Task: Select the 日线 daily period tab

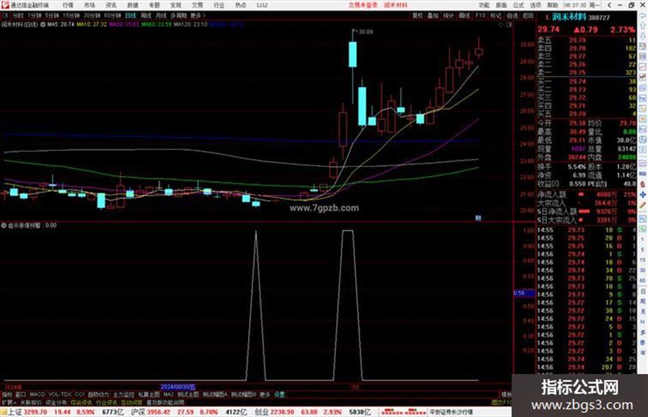Action: click(x=130, y=15)
